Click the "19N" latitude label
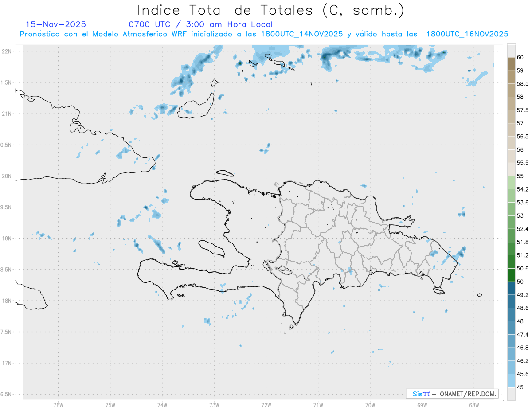The image size is (532, 411). point(8,238)
